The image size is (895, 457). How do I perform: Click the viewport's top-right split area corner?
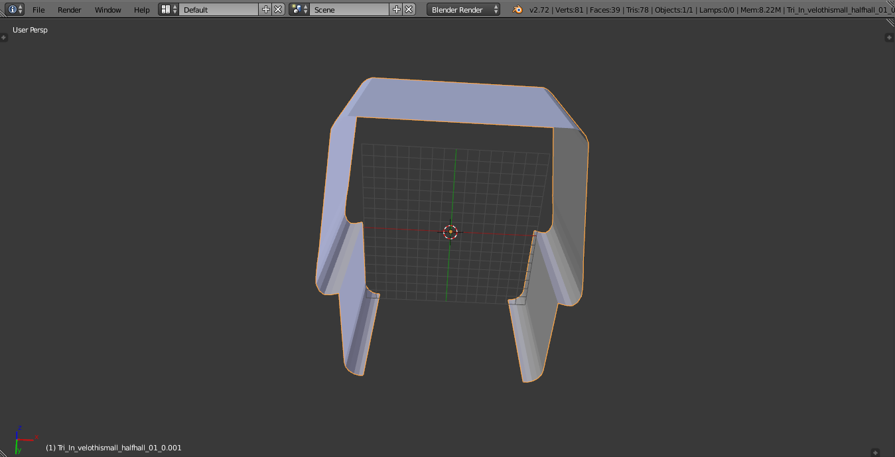[x=889, y=24]
